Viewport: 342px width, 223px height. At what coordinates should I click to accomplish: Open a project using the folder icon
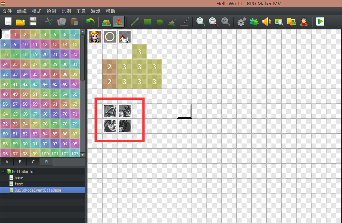tap(21, 21)
